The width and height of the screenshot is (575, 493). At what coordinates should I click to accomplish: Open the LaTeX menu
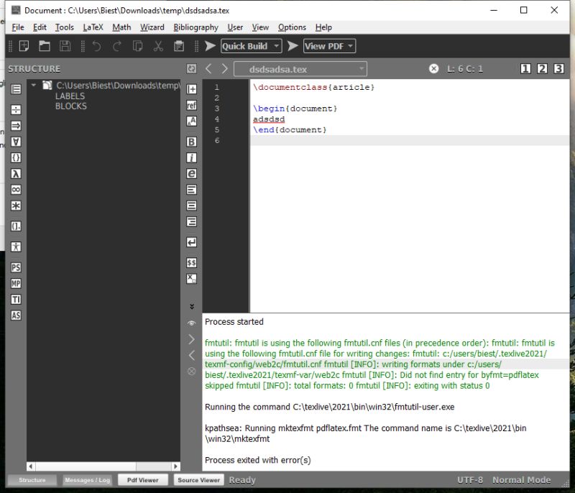93,27
